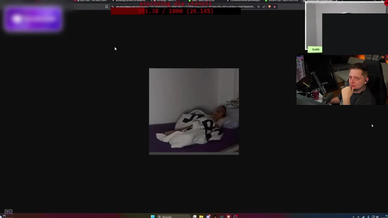Open the taskbar clock
This screenshot has height=218, width=388.
(384, 216)
